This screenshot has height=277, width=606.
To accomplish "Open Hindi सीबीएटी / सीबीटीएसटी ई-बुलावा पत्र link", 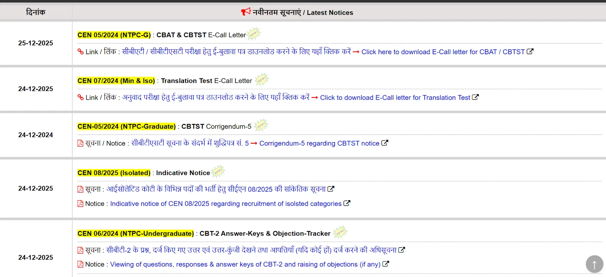I will (x=236, y=52).
